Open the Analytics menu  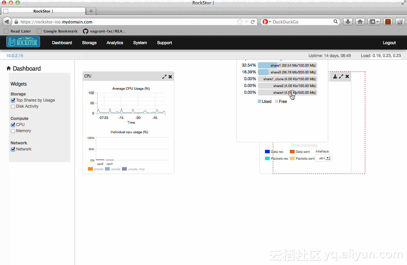tap(115, 42)
